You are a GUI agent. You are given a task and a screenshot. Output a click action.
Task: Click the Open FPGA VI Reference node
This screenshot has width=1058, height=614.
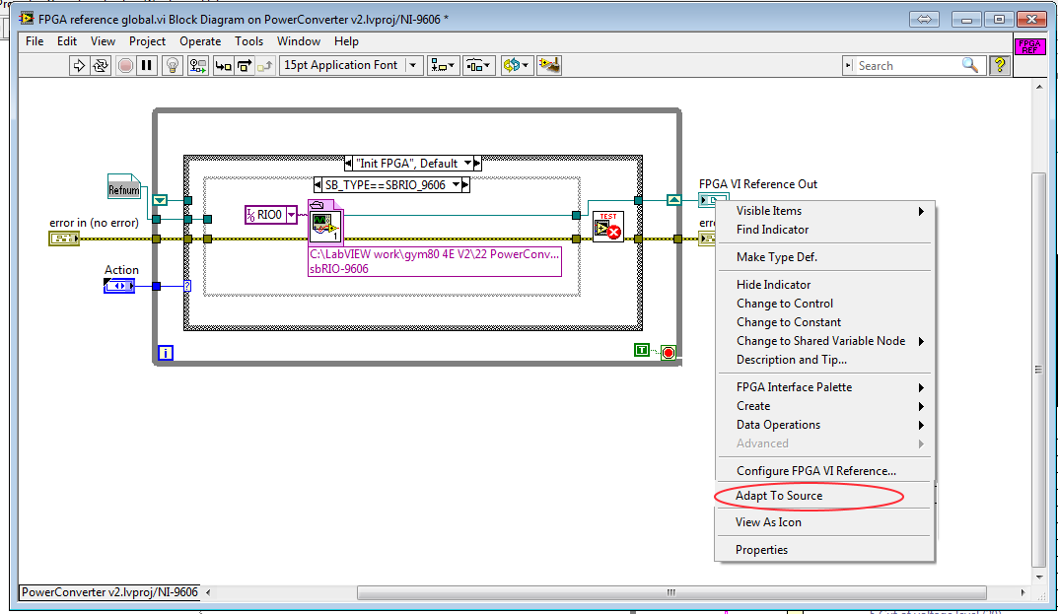coord(324,226)
